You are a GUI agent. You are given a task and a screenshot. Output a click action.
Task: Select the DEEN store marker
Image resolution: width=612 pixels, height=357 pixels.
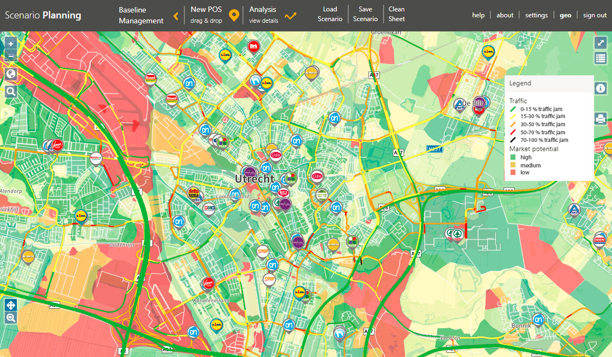[599, 240]
